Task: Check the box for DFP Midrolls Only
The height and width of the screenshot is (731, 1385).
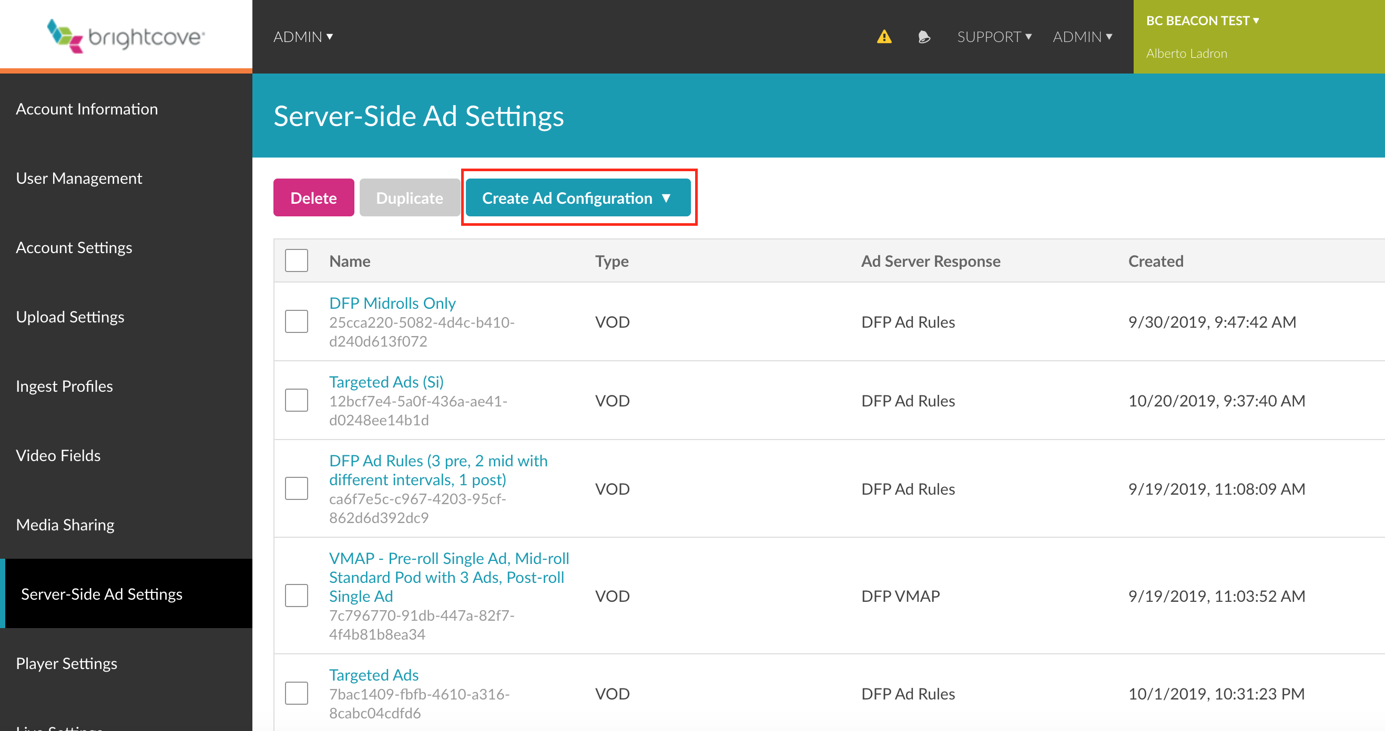Action: tap(296, 321)
